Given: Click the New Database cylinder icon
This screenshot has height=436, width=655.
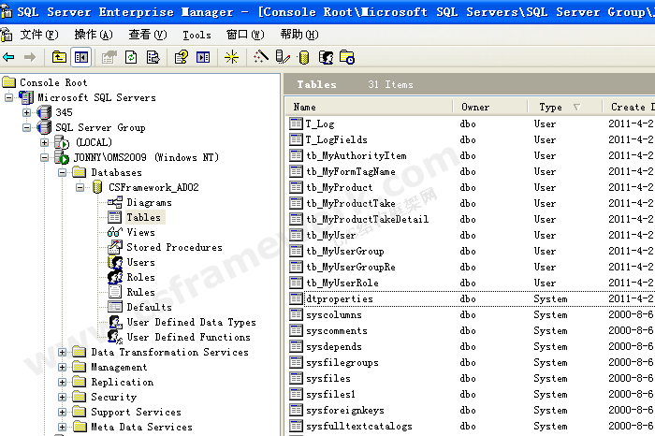Looking at the screenshot, I should click(304, 57).
